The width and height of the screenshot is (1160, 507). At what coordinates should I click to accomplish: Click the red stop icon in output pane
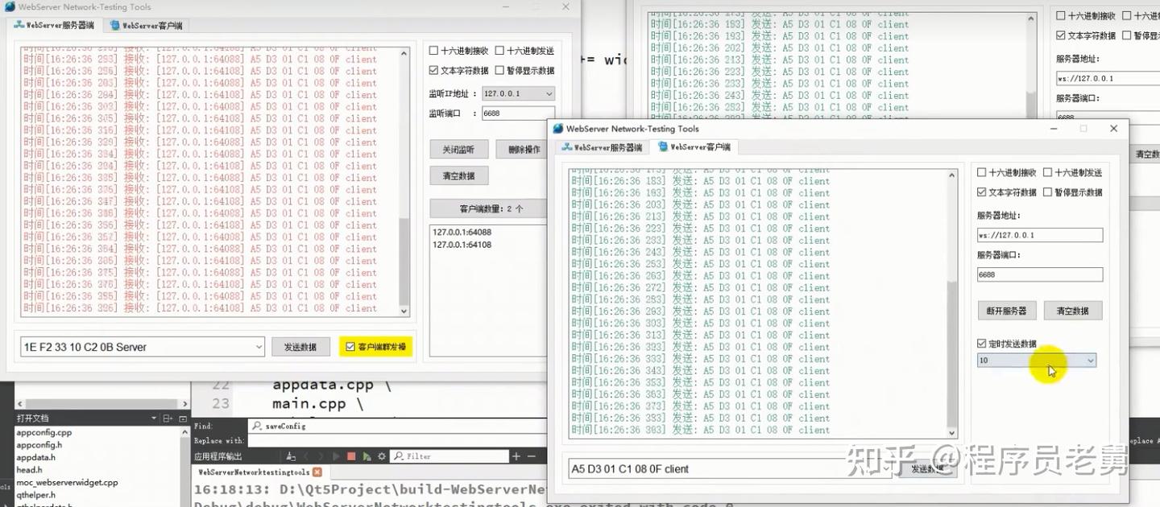pos(352,455)
